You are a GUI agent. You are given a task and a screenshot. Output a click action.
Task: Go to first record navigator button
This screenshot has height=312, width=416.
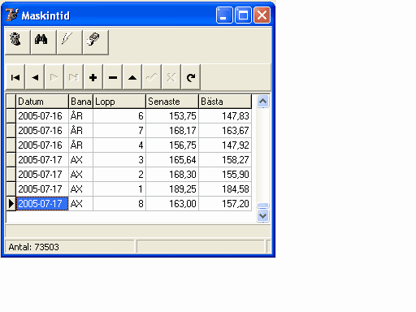15,77
